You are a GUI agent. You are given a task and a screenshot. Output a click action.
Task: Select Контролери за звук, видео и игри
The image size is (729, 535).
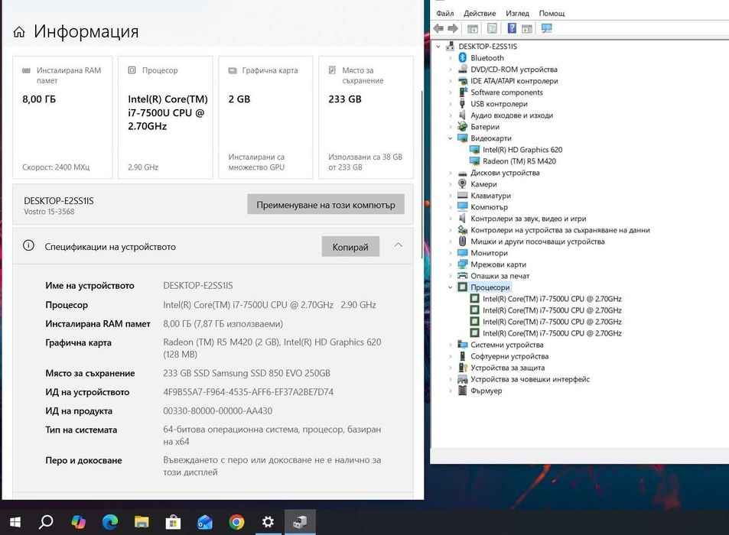[x=528, y=219]
